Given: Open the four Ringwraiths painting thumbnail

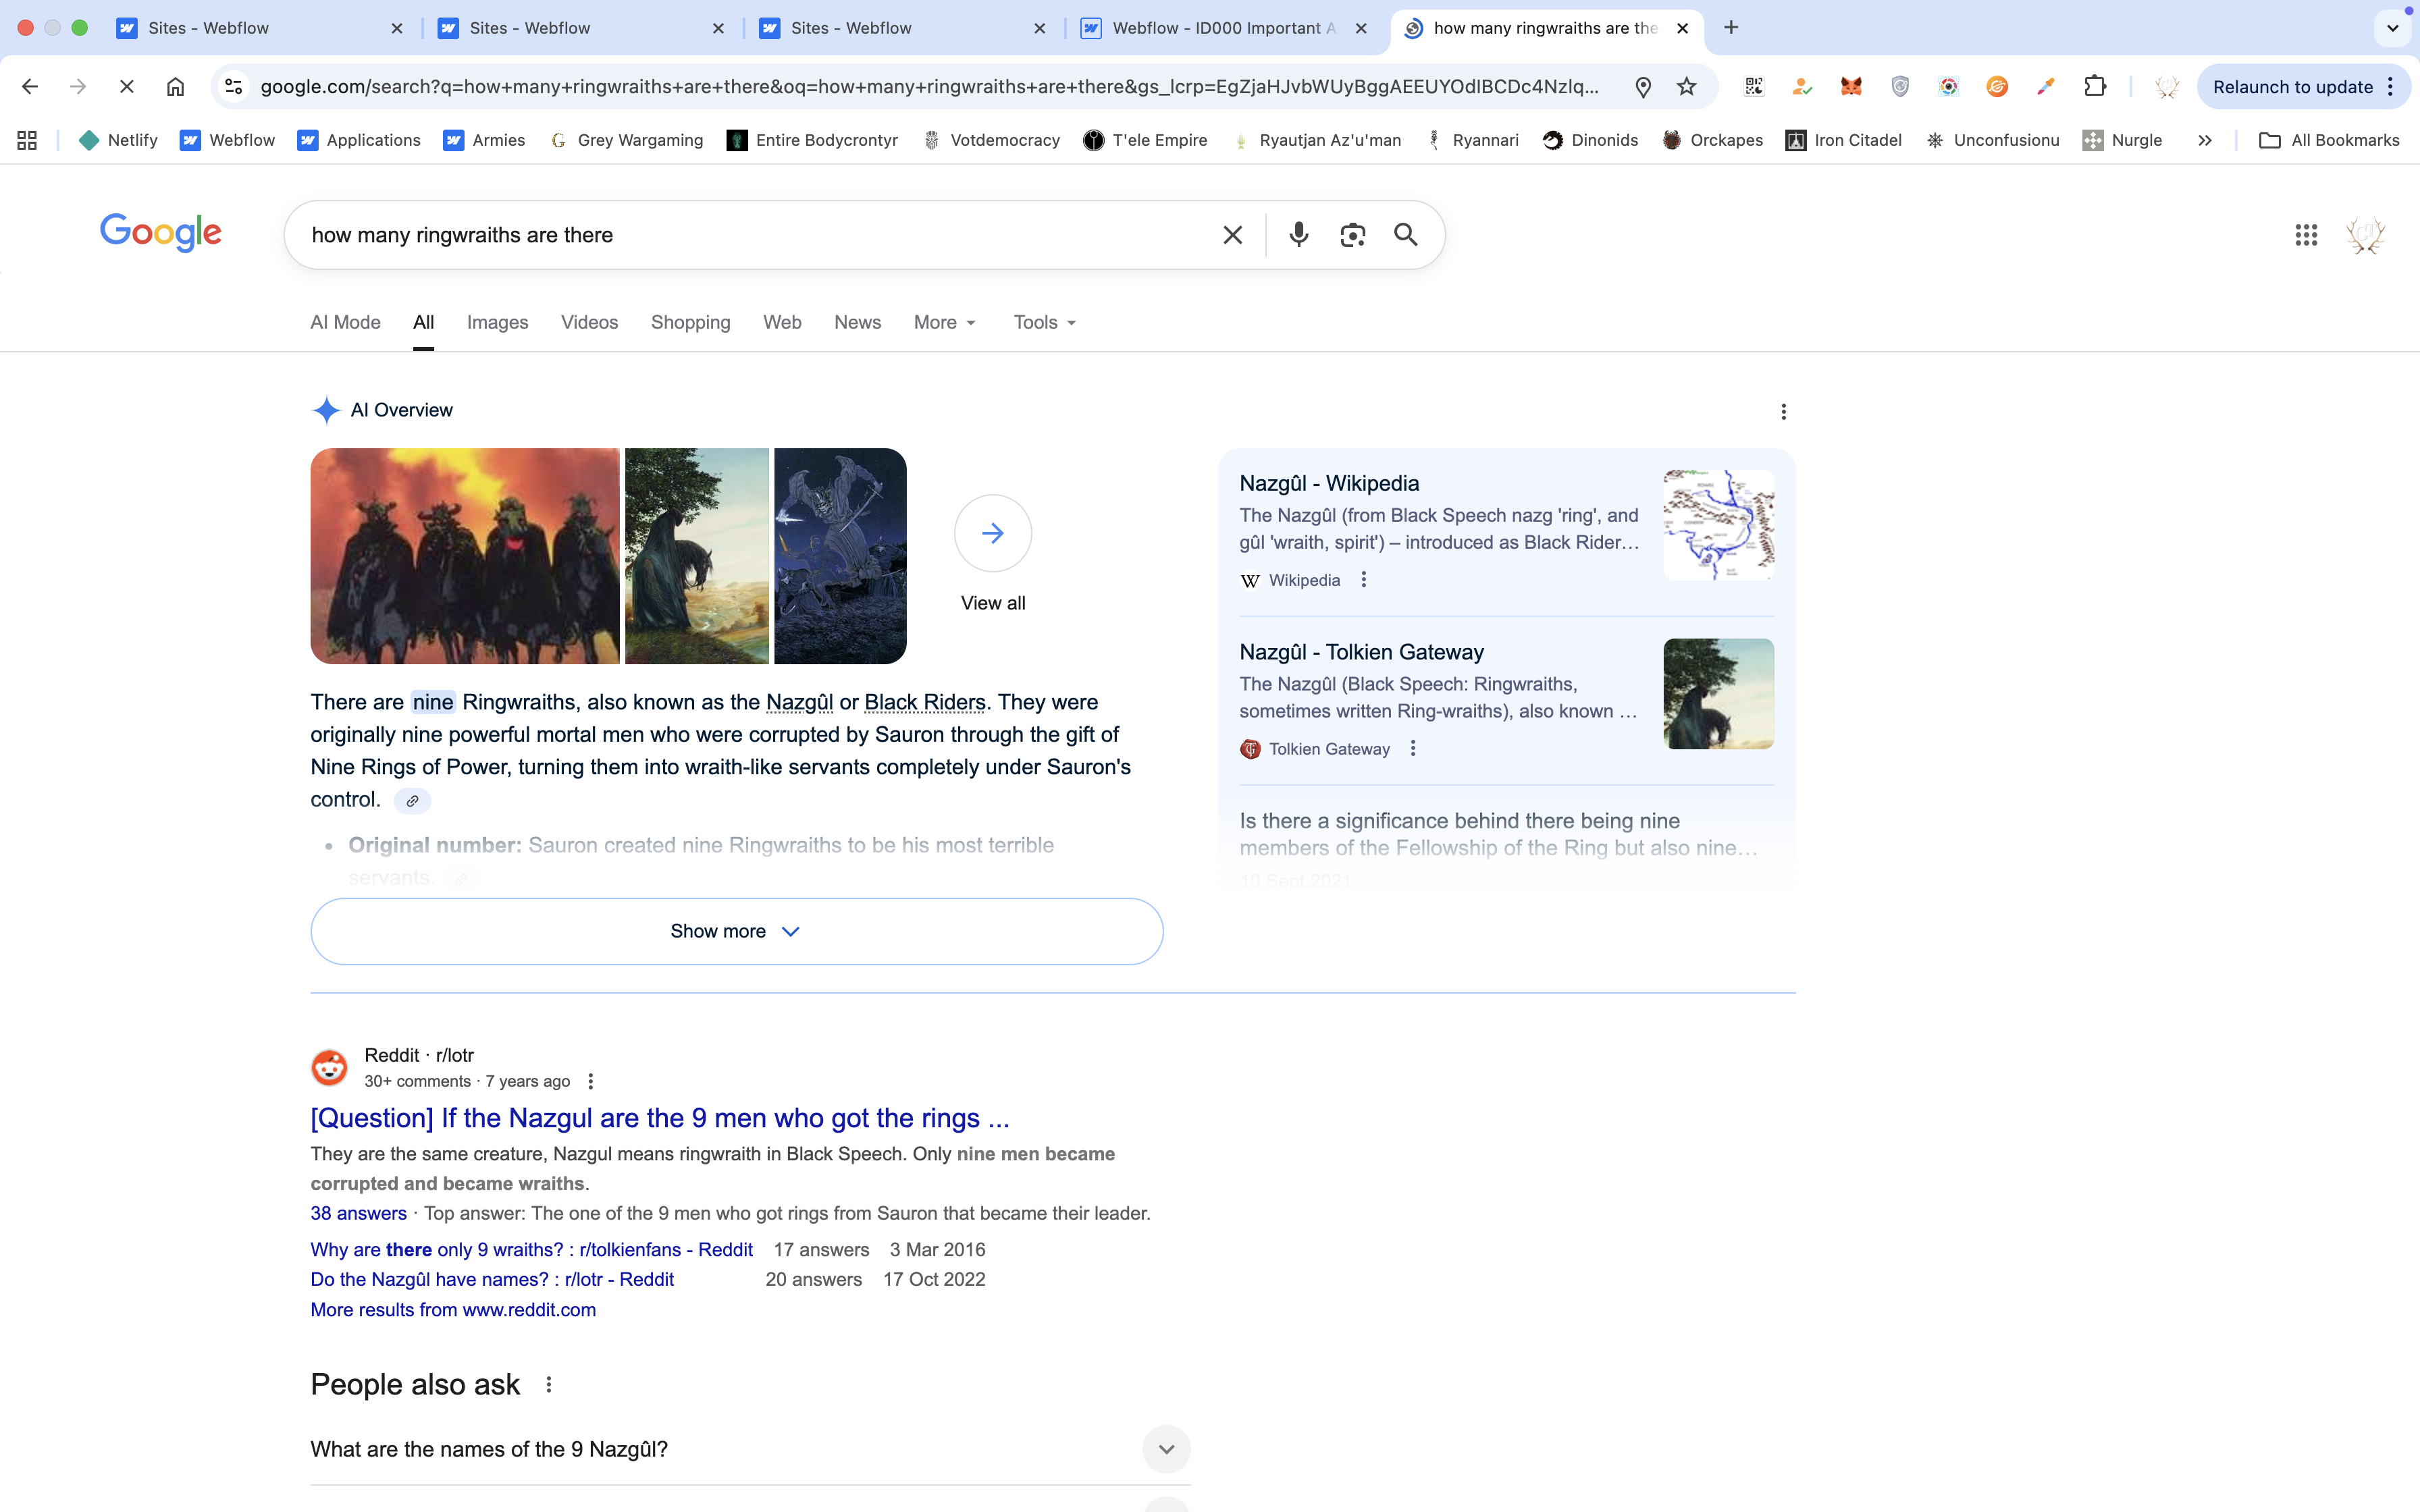Looking at the screenshot, I should coord(465,556).
